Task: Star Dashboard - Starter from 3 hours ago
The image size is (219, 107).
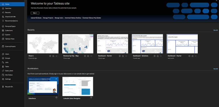Action: [x=123, y=56]
